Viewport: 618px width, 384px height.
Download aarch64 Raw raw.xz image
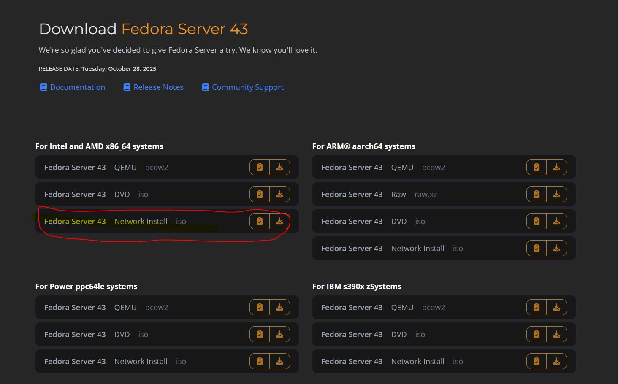pos(557,194)
